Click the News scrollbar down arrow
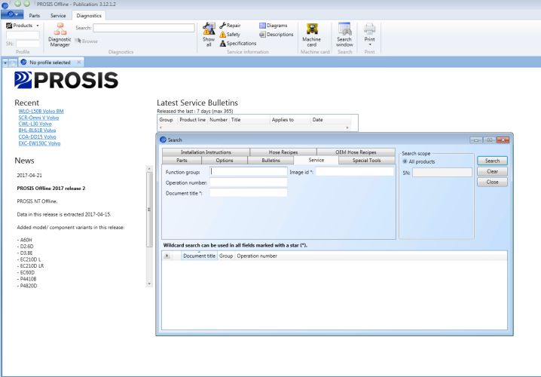 [x=149, y=284]
